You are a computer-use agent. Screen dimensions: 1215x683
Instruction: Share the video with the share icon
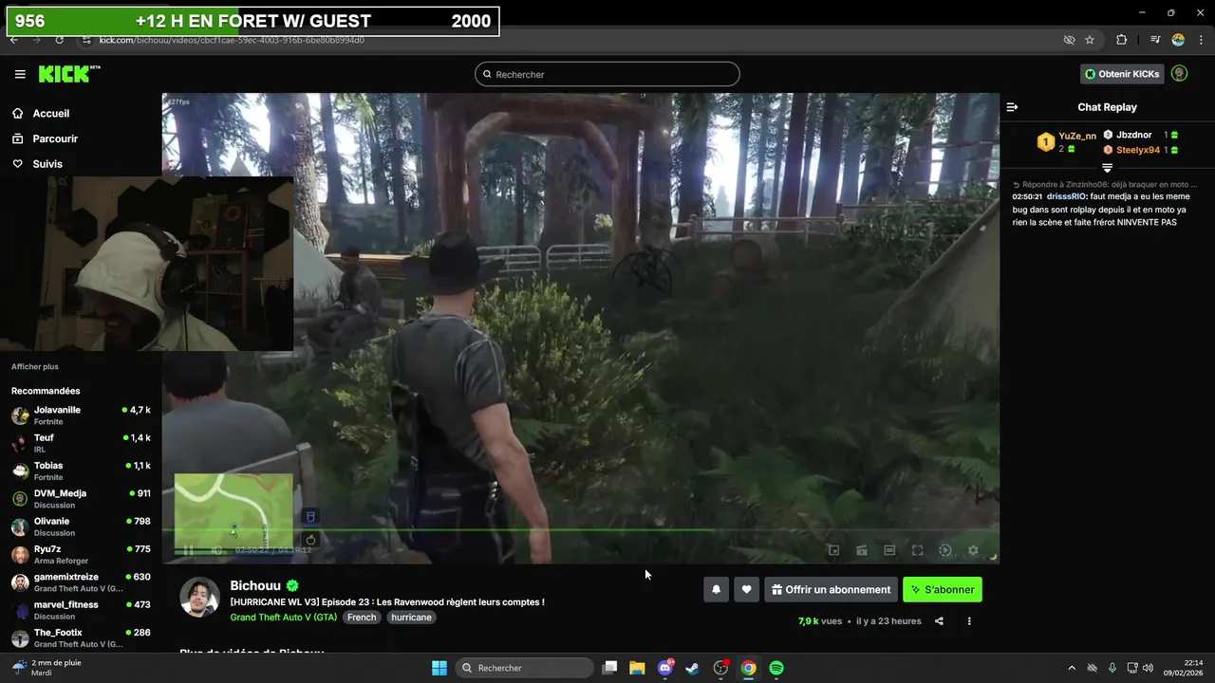939,621
